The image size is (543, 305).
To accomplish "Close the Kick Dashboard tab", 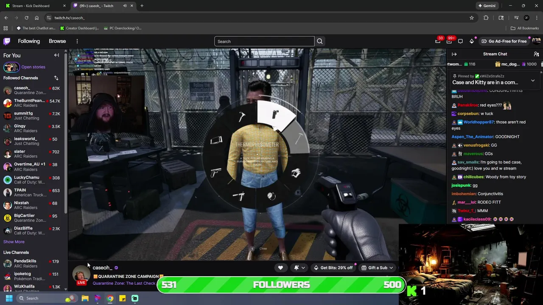I will (64, 6).
